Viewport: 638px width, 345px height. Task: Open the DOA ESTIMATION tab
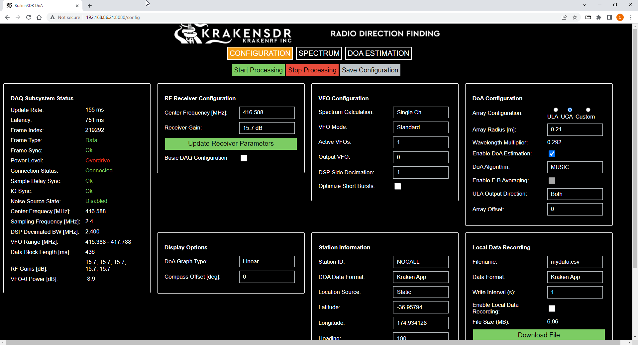click(378, 53)
